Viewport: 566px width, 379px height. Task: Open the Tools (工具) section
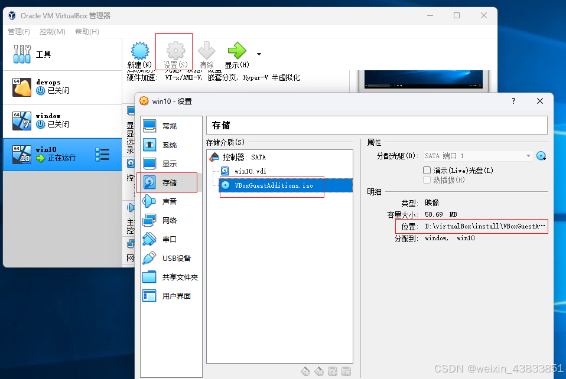(63, 54)
